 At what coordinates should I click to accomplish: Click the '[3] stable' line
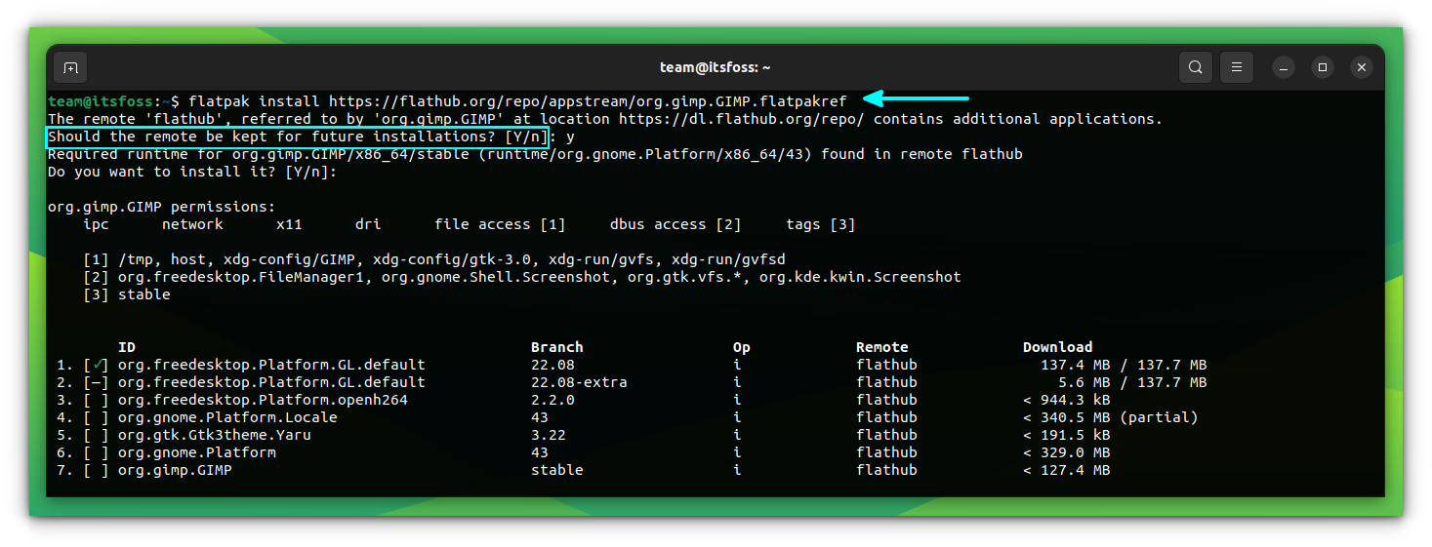[127, 294]
